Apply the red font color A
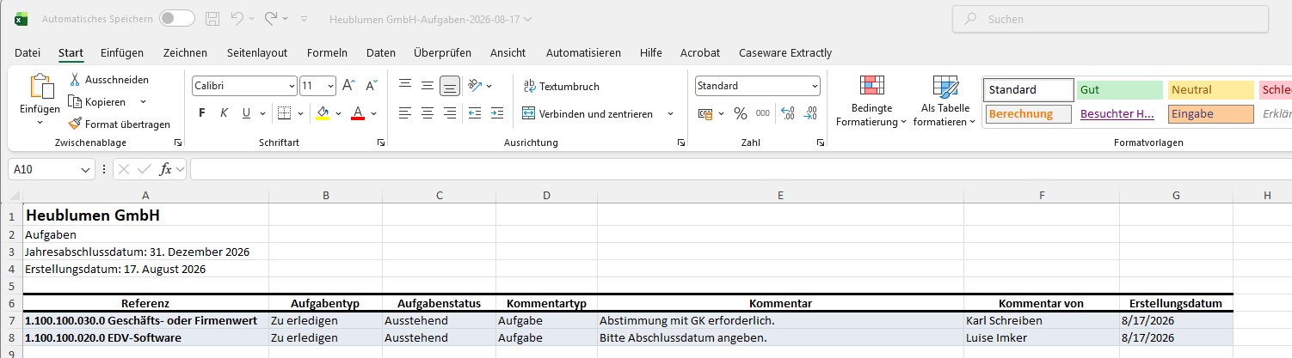 coord(360,113)
